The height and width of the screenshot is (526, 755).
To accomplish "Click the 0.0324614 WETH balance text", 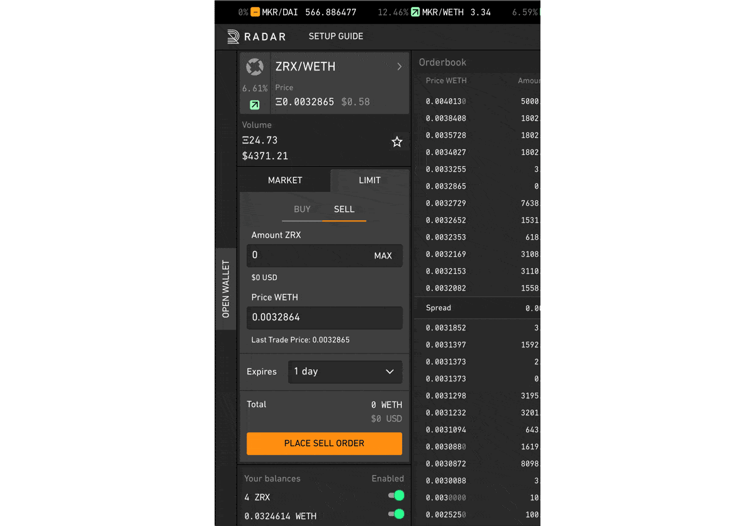I will tap(281, 516).
